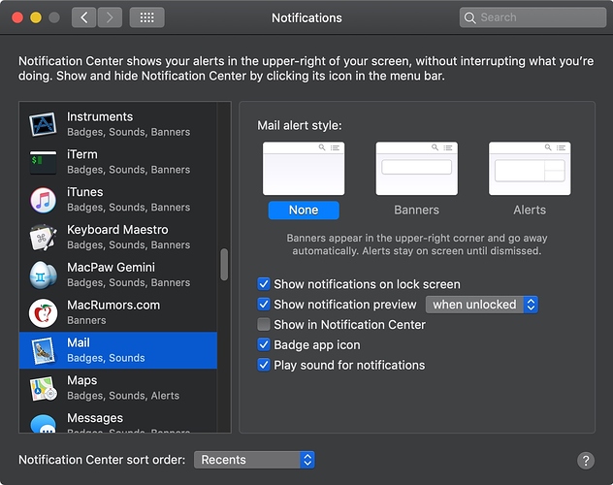Select the Banners alert style thumbnail
This screenshot has width=613, height=485.
coord(416,169)
